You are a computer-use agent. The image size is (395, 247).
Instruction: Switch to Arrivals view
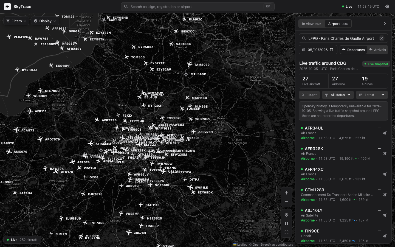pyautogui.click(x=377, y=50)
